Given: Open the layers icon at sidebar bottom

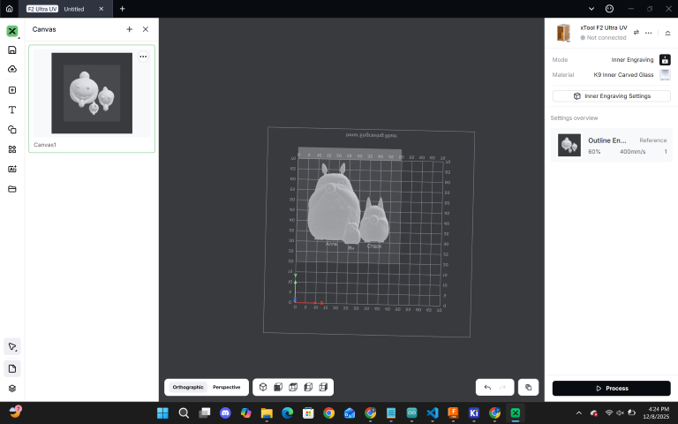Looking at the screenshot, I should tap(12, 388).
